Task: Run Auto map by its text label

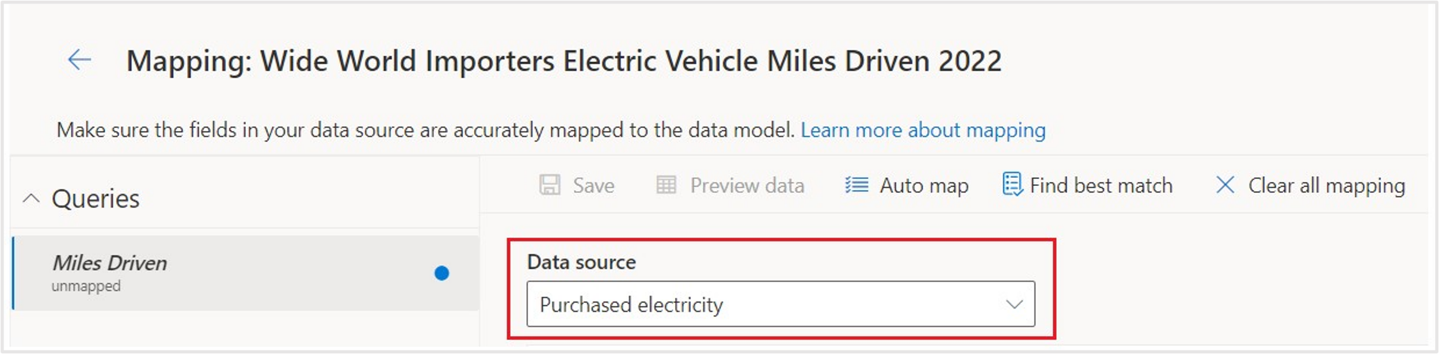Action: [924, 186]
